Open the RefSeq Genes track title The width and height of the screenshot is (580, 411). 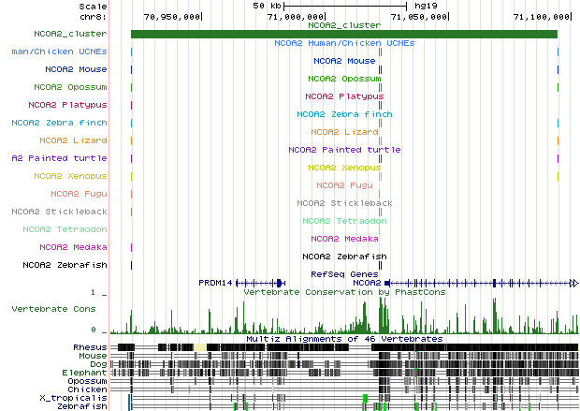(x=343, y=273)
